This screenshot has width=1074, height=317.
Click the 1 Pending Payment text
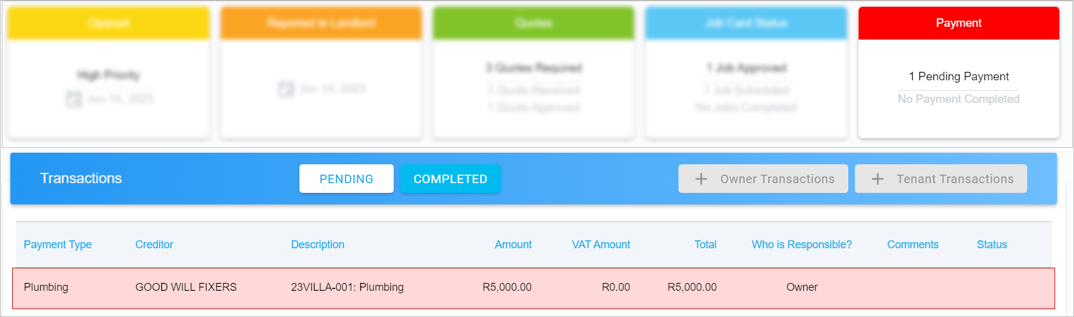(x=958, y=76)
